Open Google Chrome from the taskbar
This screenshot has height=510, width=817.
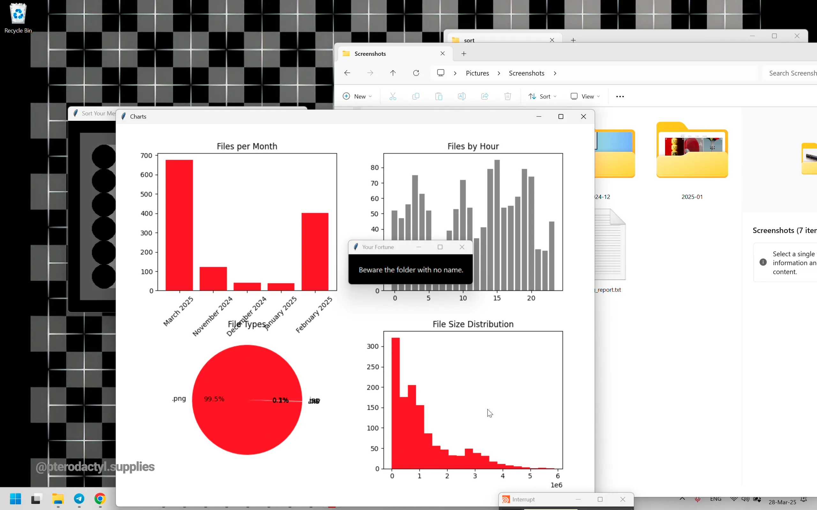(x=100, y=499)
